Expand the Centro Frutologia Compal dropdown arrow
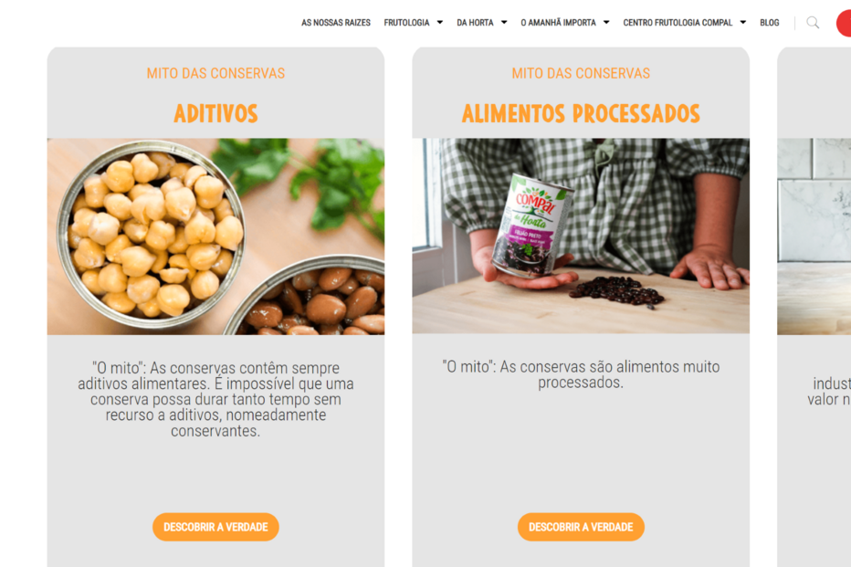Image resolution: width=851 pixels, height=567 pixels. pos(743,23)
